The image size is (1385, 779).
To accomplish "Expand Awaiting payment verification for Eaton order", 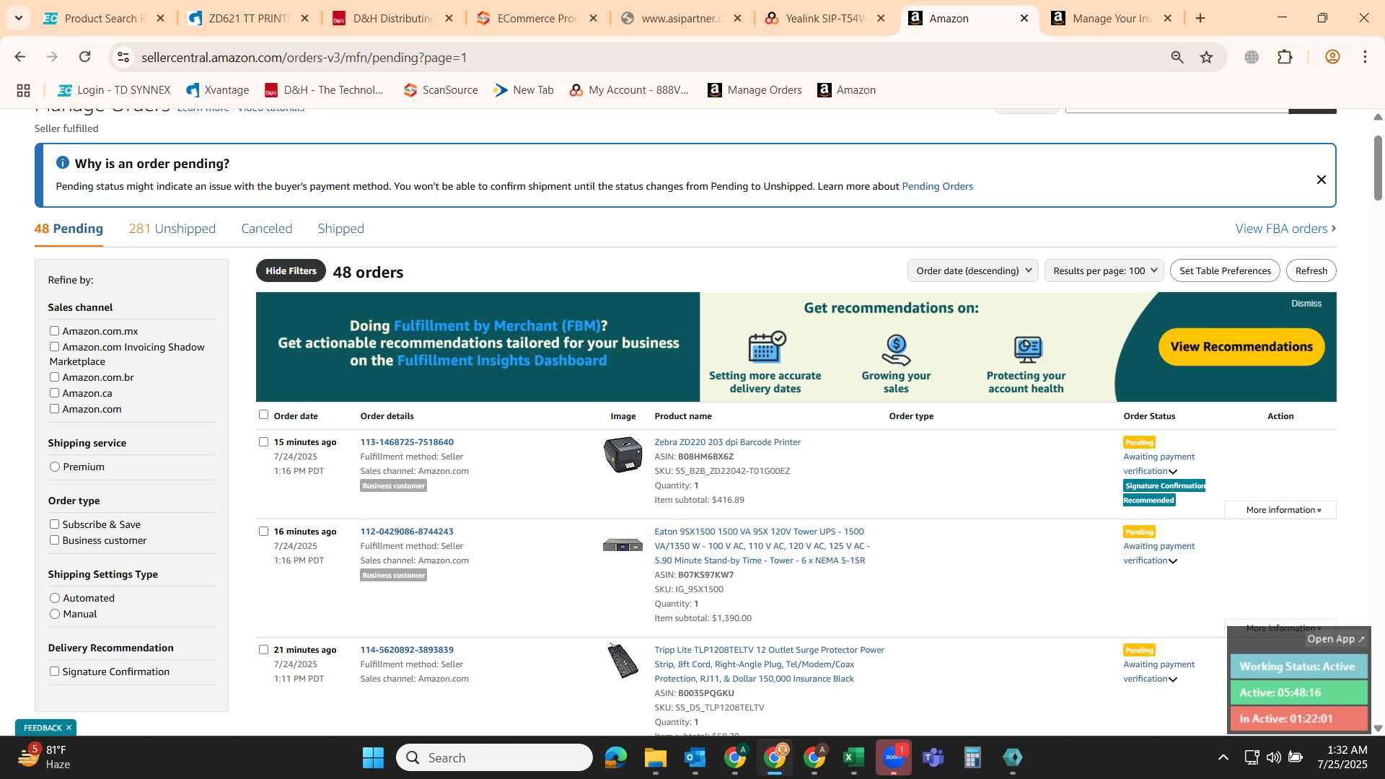I will [1173, 561].
